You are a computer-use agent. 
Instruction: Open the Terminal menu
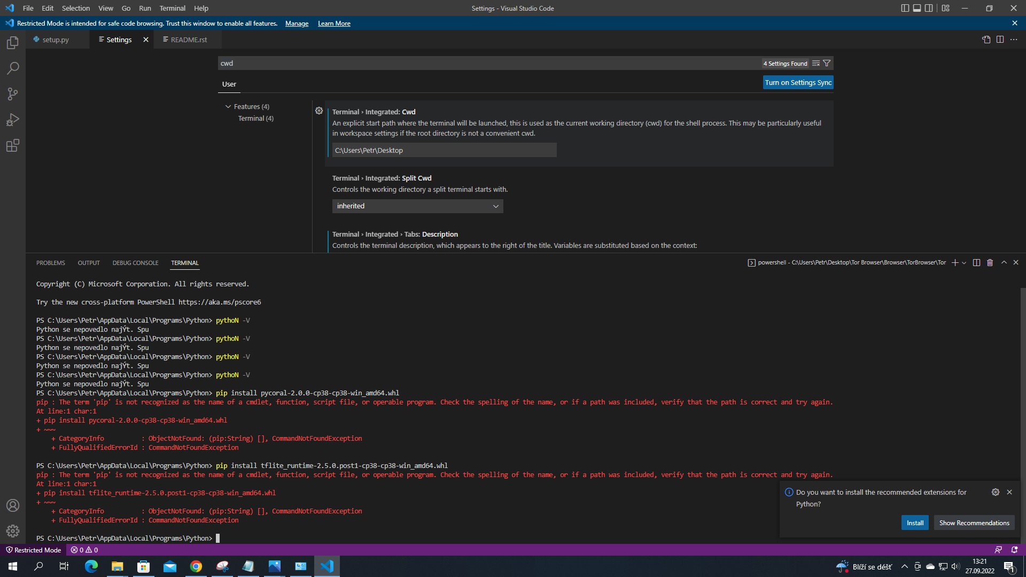(x=172, y=8)
